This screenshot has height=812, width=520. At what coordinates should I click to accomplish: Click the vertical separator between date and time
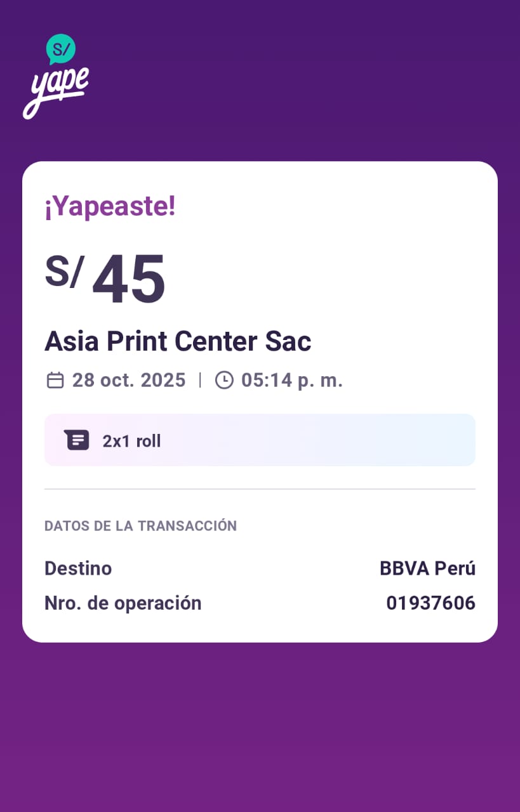point(201,380)
